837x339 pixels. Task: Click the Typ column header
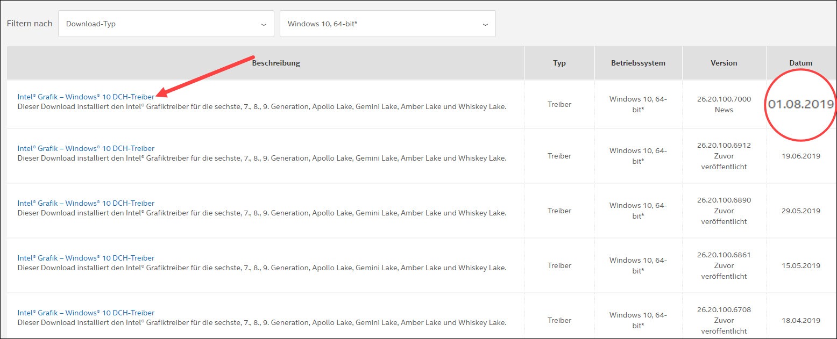(559, 63)
